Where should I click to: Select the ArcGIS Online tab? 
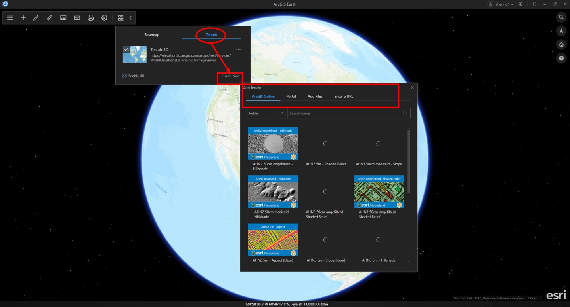click(x=263, y=97)
